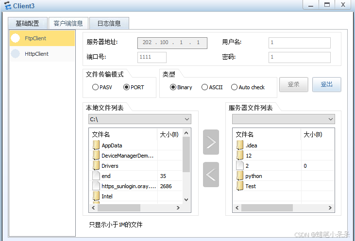The image size is (355, 241).
Task: Click server list 文件名 column header
Action: 267,134
